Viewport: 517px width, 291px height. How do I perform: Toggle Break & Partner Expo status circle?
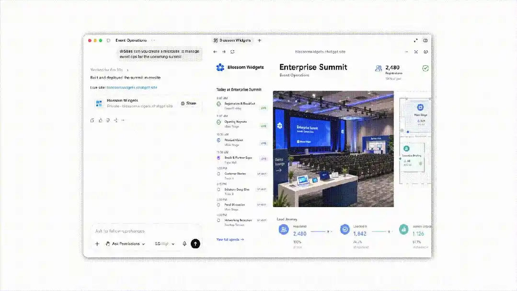pyautogui.click(x=218, y=158)
